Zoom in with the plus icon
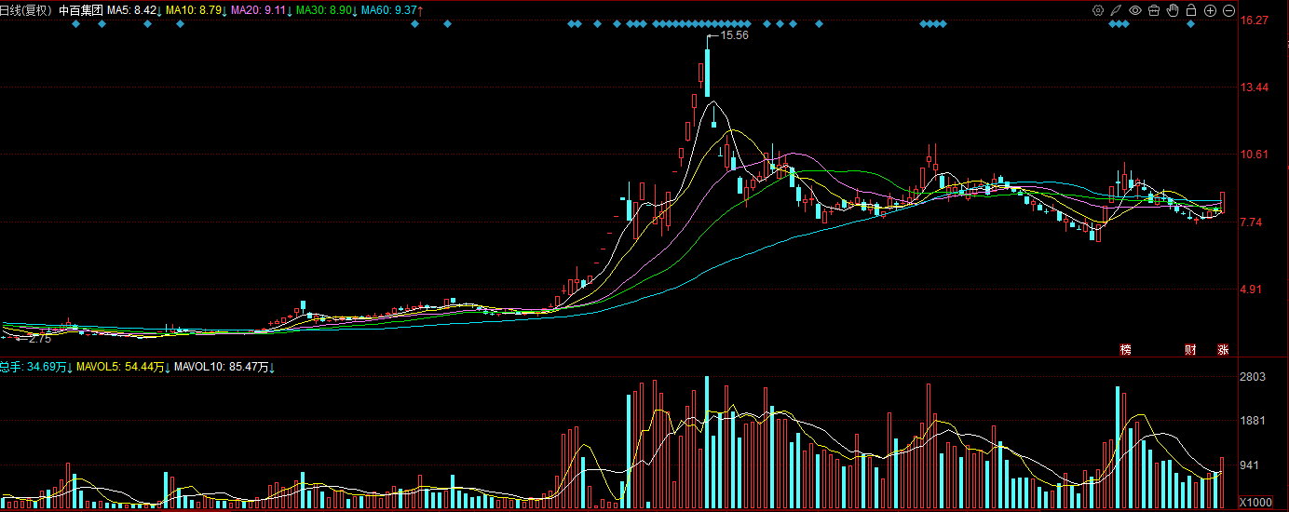Viewport: 1289px width, 512px height. [1210, 10]
